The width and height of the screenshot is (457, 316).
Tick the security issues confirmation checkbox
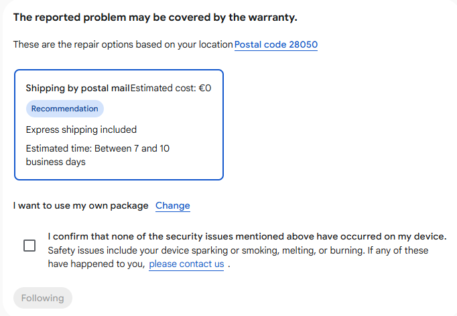pos(29,246)
